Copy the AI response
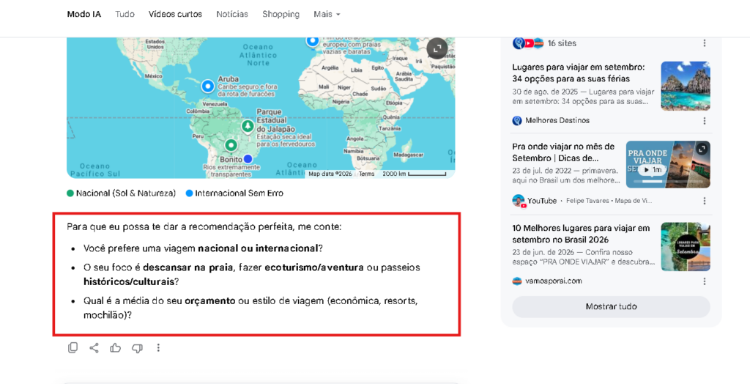This screenshot has width=750, height=384. [73, 347]
